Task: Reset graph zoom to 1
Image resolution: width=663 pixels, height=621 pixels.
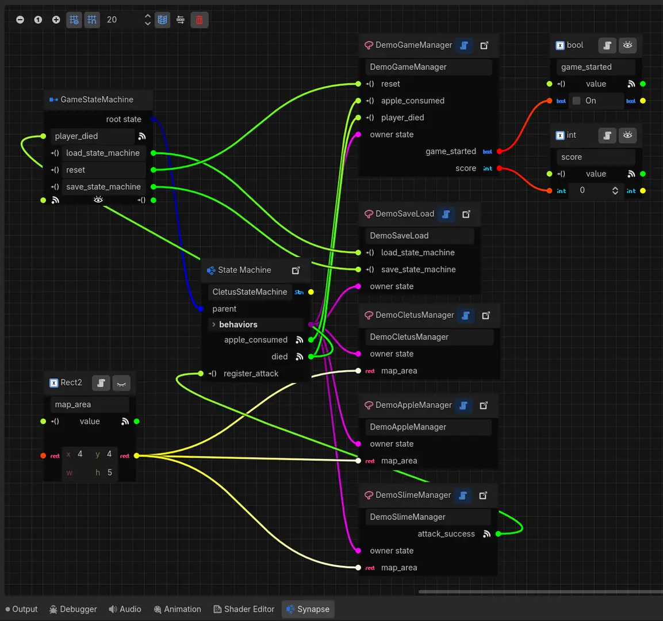Action: point(38,20)
